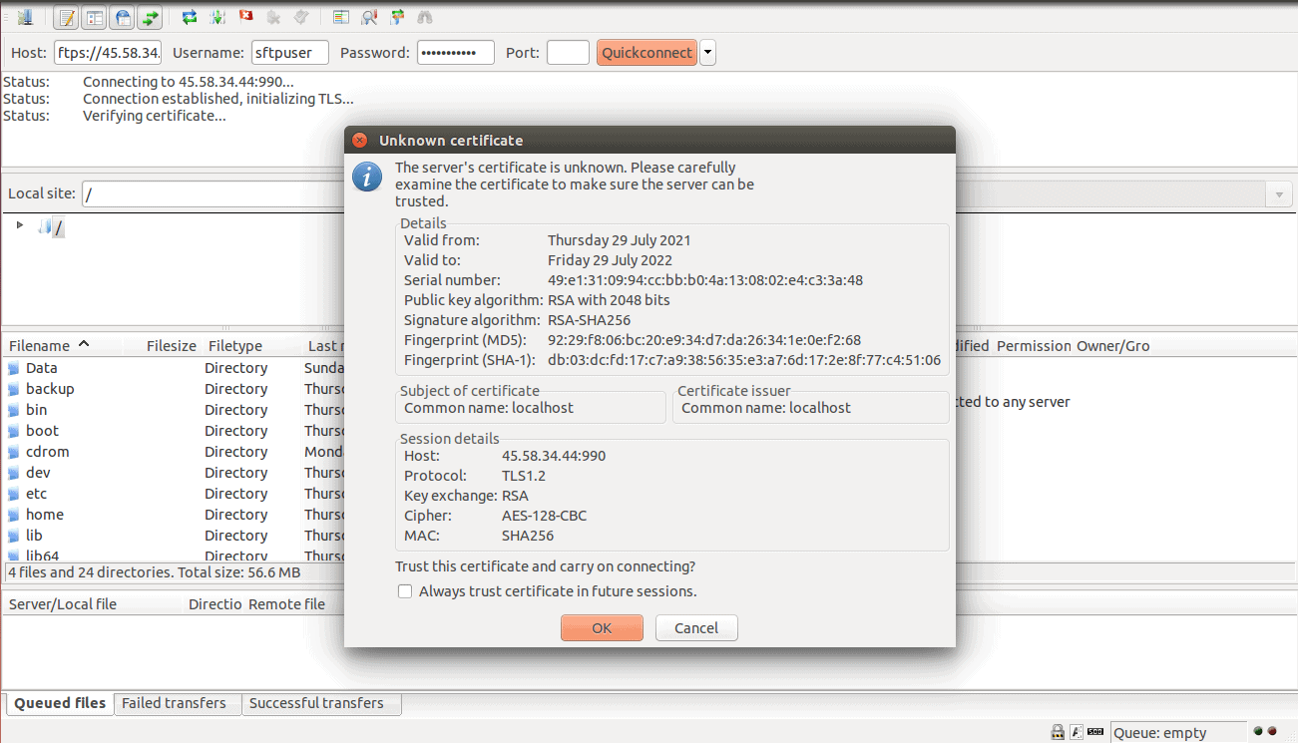Expand the root folder in local tree
Viewport: 1298px width, 743px height.
pos(19,225)
